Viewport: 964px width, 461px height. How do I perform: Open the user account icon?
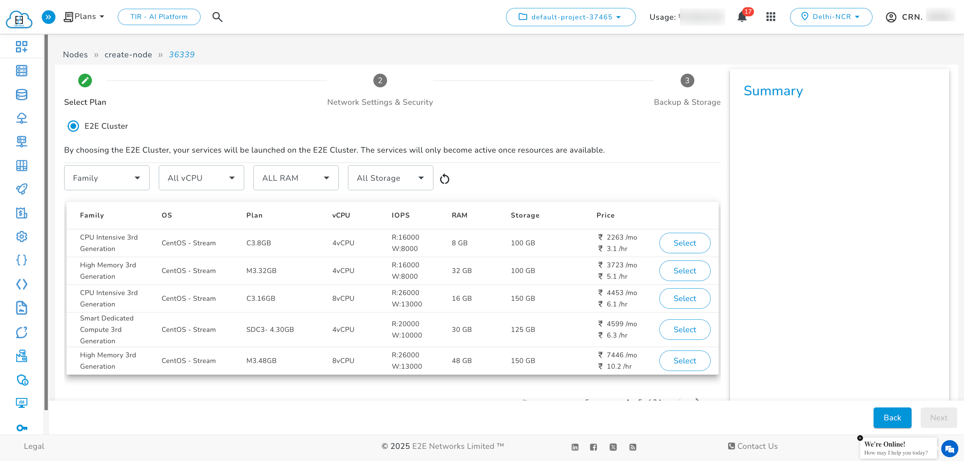(891, 17)
